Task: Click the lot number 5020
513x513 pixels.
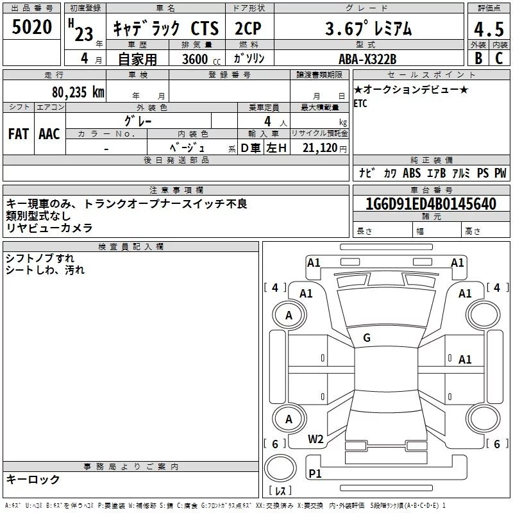Action: tap(31, 27)
